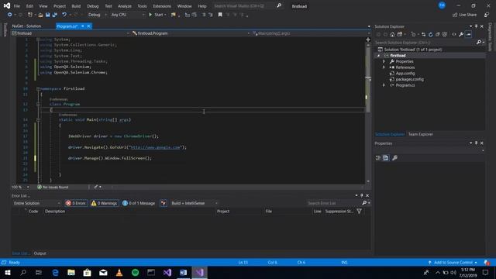This screenshot has height=279, width=496.
Task: Click the Categorized icon in Properties panel
Action: 378,157
